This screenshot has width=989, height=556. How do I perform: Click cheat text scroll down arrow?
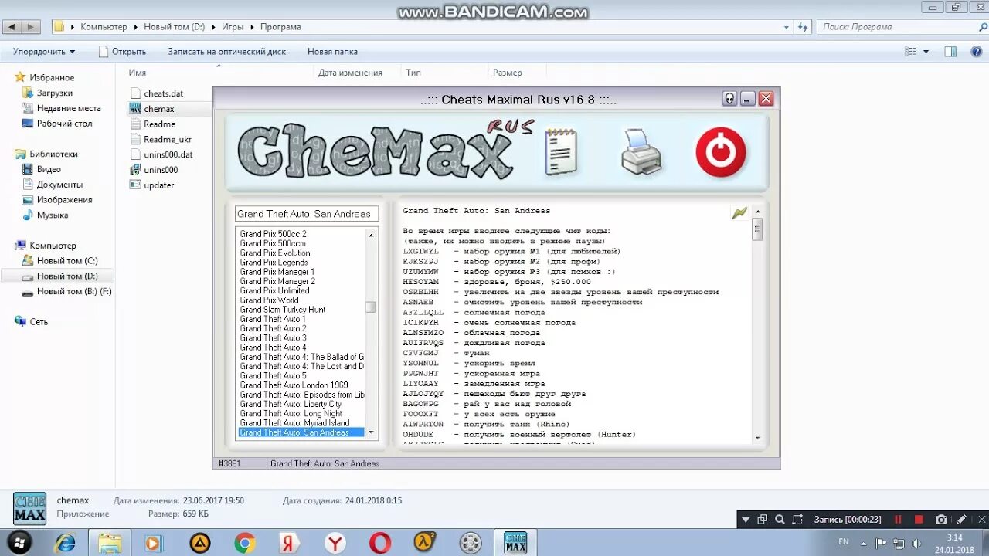pos(757,438)
